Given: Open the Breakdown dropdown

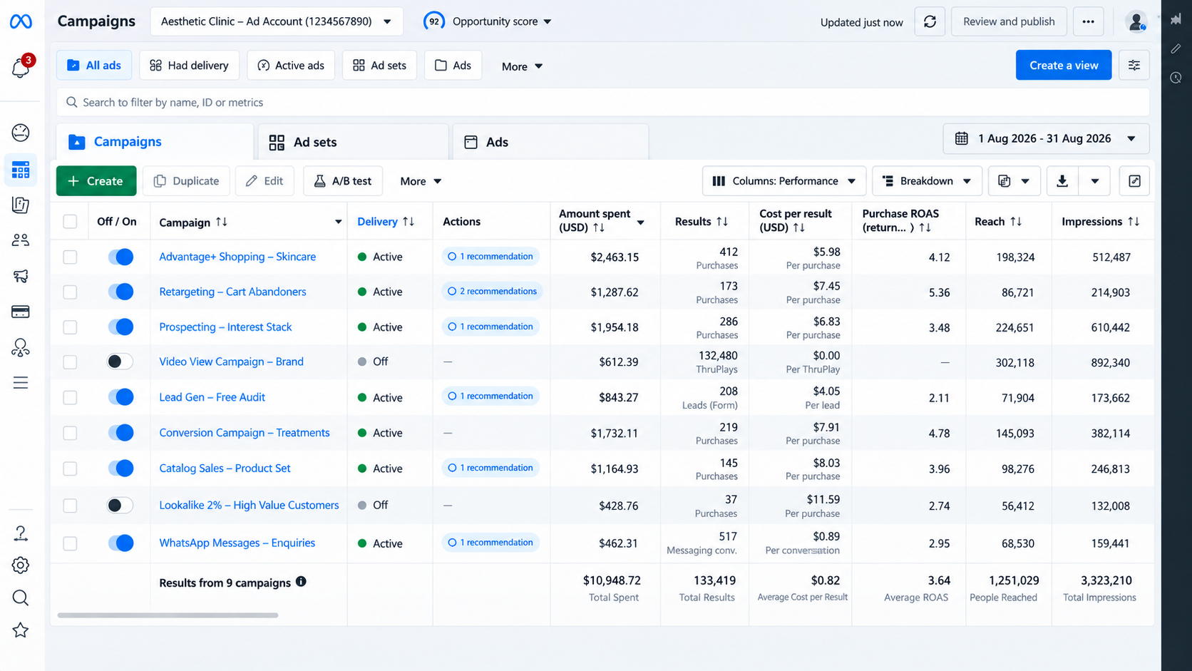Looking at the screenshot, I should pos(927,181).
